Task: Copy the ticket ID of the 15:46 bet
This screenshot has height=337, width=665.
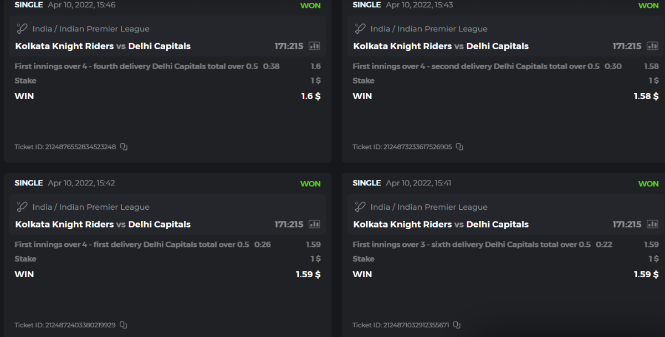Action: tap(124, 147)
